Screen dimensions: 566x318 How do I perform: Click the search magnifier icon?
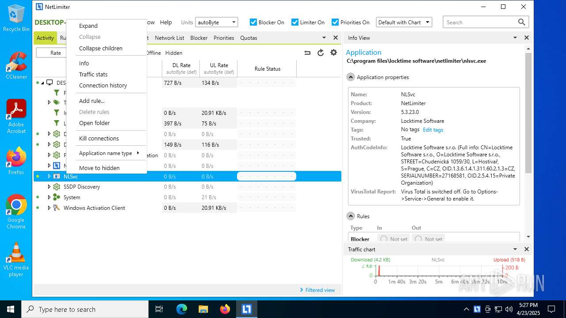coord(522,22)
